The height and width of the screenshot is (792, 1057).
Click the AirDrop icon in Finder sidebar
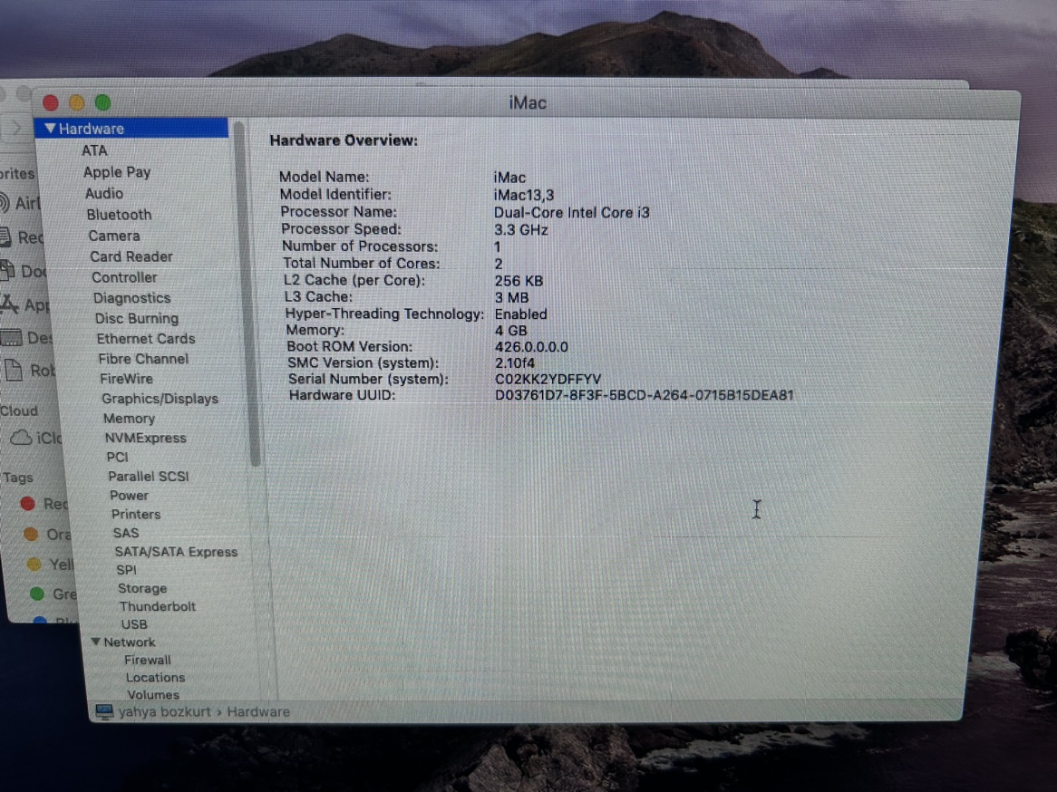tap(4, 201)
